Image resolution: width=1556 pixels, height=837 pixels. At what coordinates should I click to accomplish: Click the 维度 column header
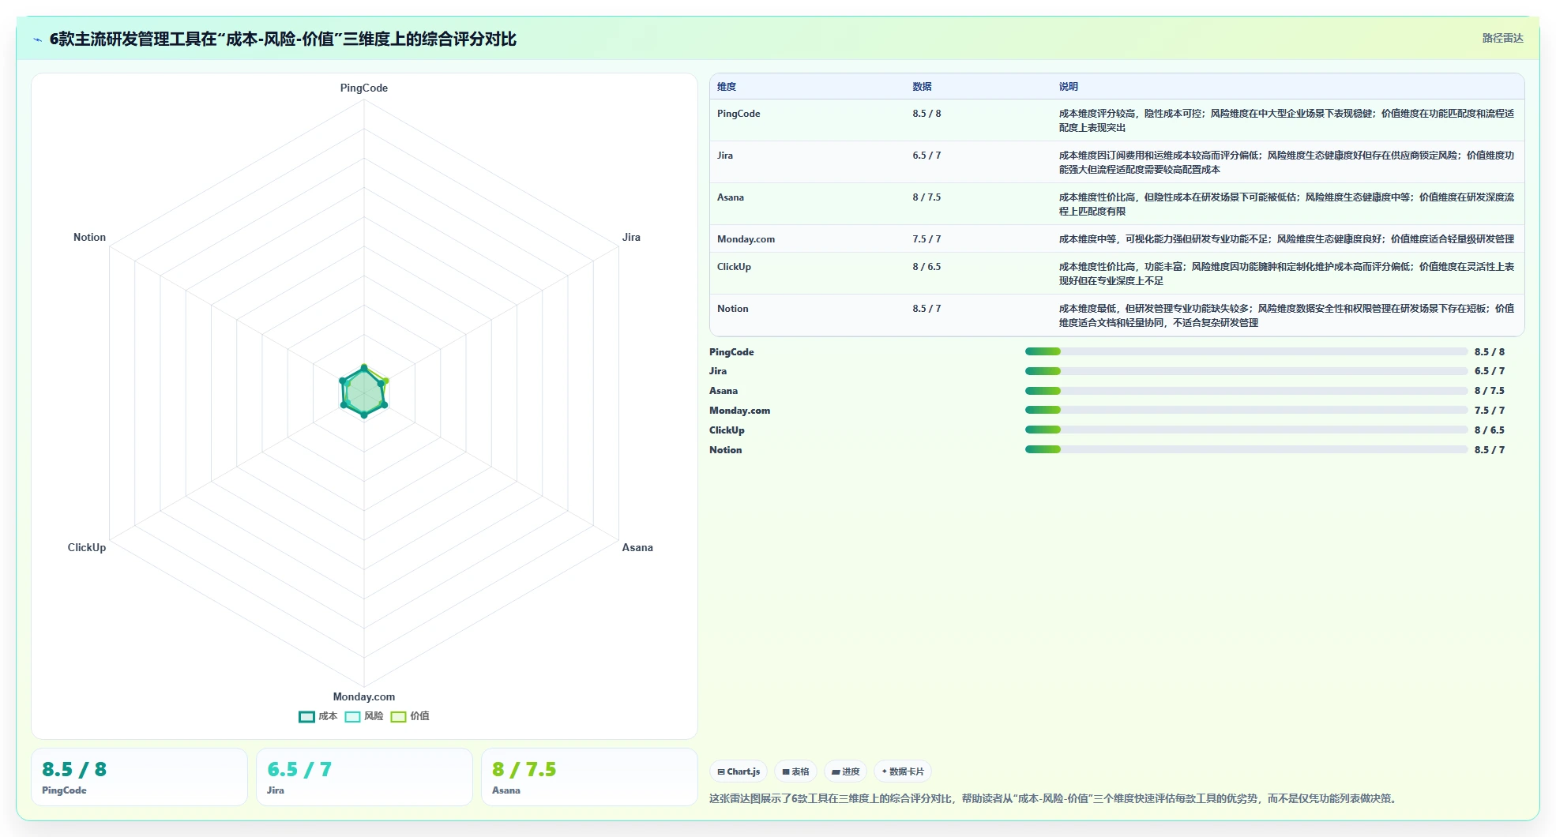(x=727, y=87)
